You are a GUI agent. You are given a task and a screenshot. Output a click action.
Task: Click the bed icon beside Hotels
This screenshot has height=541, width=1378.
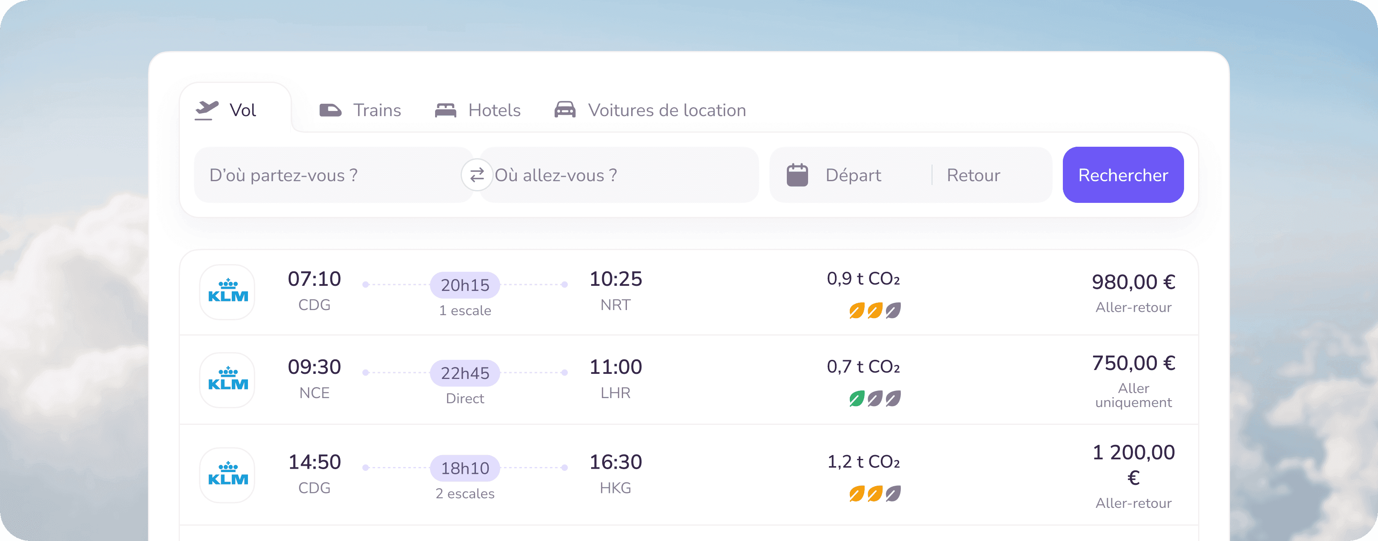point(445,110)
